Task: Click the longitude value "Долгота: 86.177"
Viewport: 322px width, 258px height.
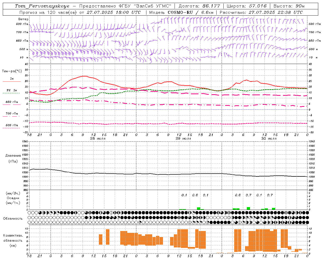Action: (199, 6)
